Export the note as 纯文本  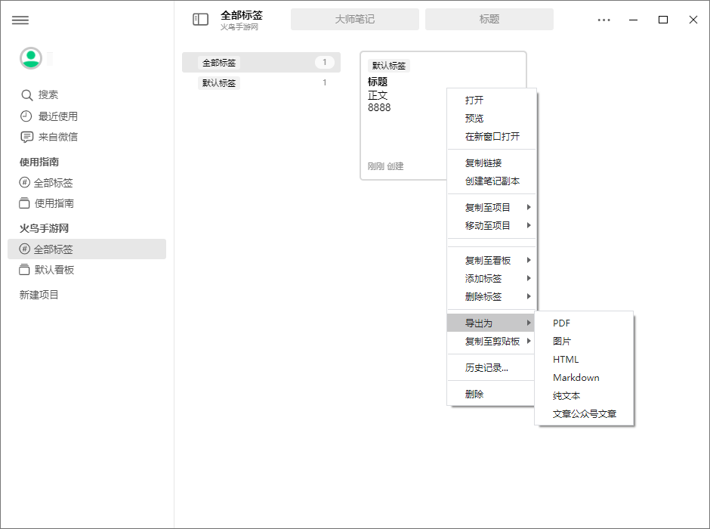click(x=584, y=396)
